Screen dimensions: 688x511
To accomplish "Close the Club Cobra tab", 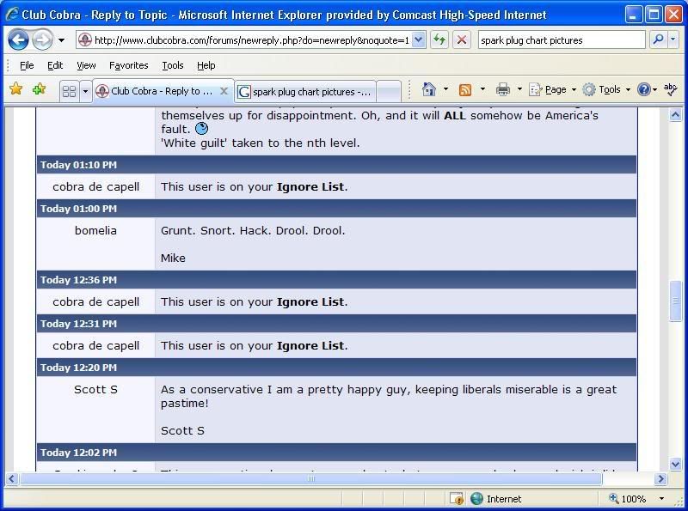I will click(x=224, y=91).
